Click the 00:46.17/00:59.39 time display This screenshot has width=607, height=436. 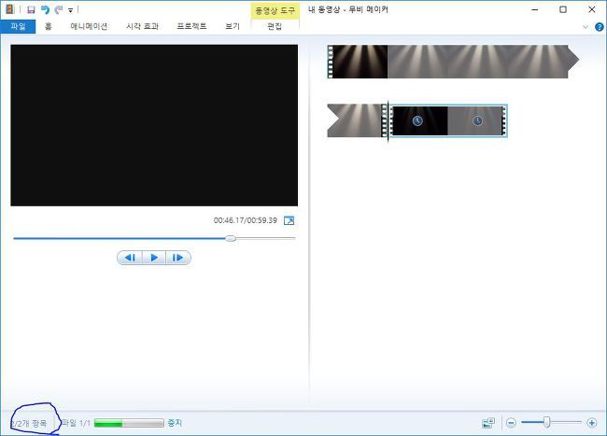click(x=246, y=220)
